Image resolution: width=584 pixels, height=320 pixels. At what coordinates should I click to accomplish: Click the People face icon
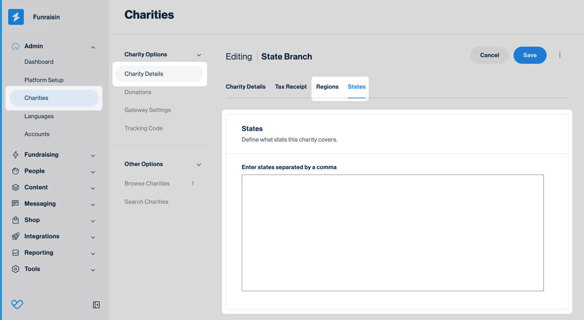tap(16, 171)
